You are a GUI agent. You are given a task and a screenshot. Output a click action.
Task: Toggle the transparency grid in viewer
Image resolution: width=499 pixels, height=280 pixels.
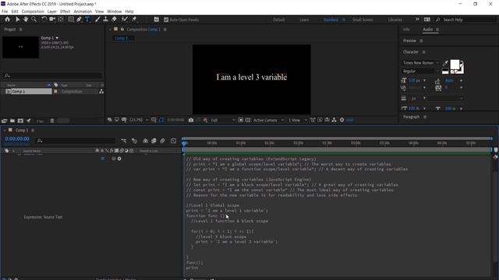coord(248,120)
